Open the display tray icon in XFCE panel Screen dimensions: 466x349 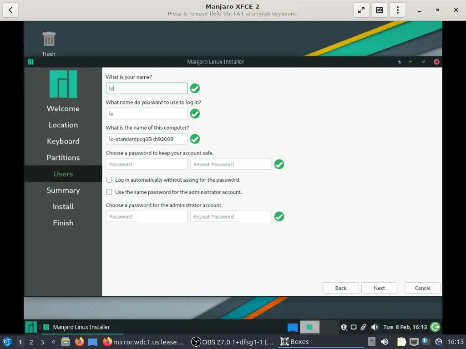click(x=353, y=327)
